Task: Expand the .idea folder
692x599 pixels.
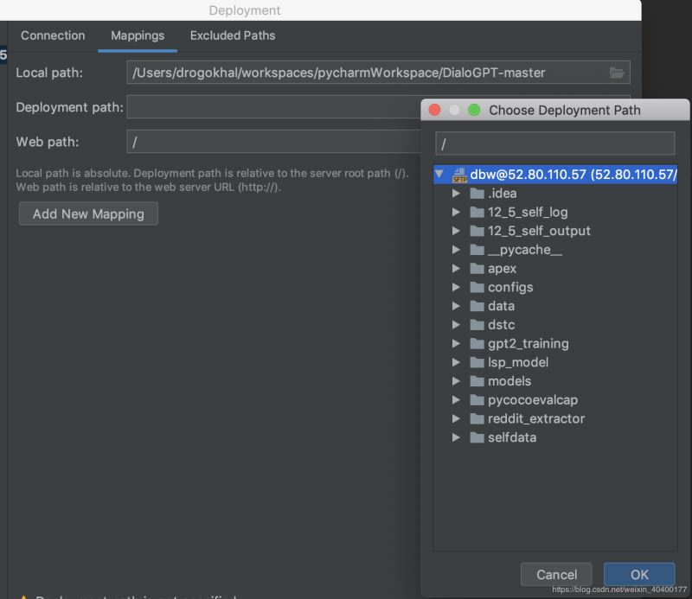Action: [x=458, y=193]
